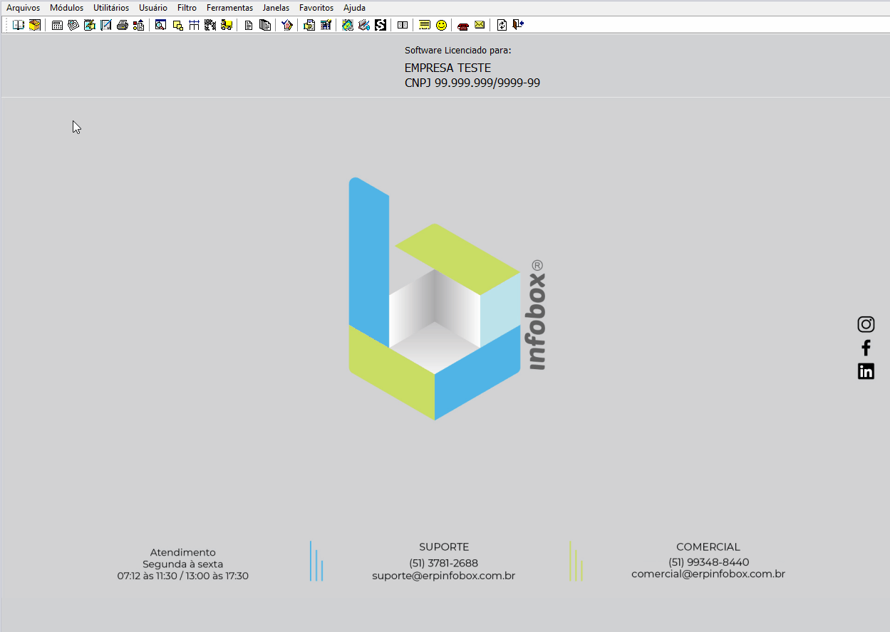The image size is (890, 632).
Task: Open the Módulos menu
Action: (66, 8)
